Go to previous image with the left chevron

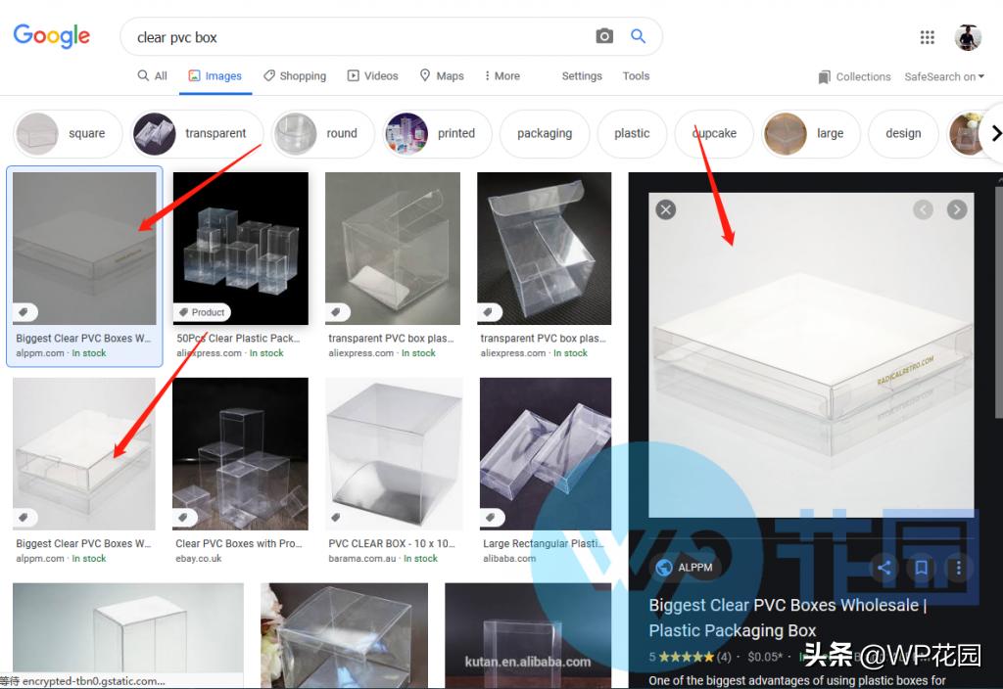point(923,209)
